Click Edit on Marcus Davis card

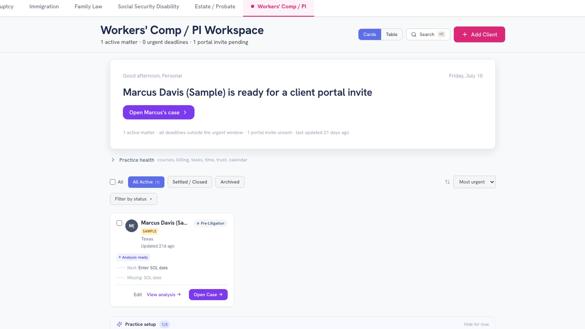coord(138,295)
